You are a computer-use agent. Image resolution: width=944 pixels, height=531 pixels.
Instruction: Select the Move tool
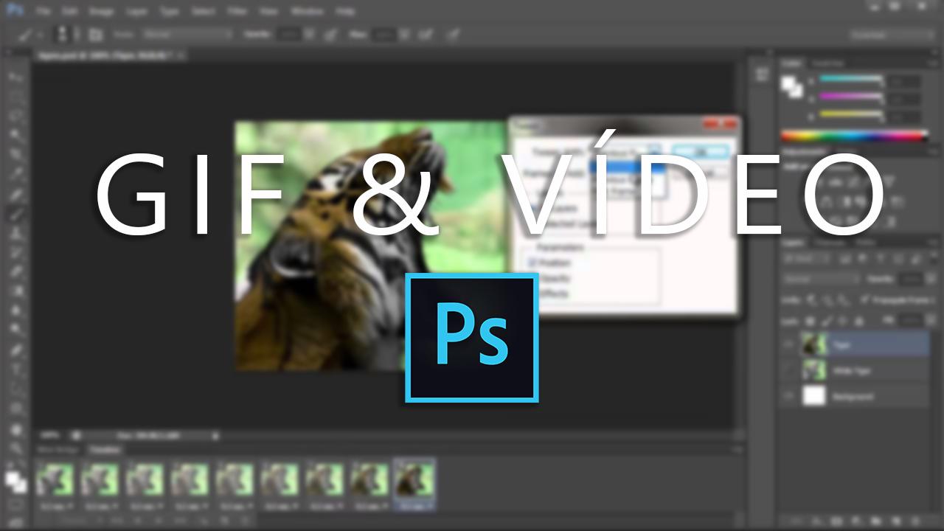point(15,77)
